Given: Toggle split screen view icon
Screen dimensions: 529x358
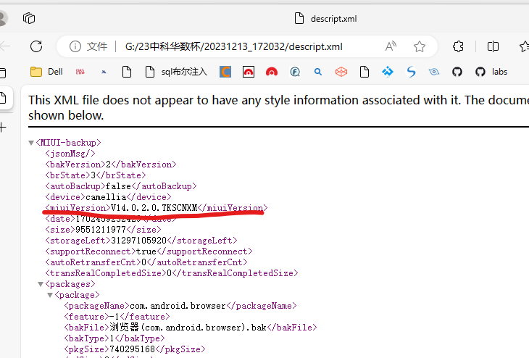Looking at the screenshot, I should [493, 46].
